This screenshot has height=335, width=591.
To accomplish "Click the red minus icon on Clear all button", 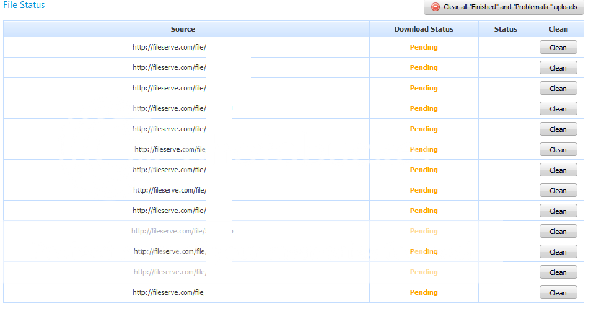I will (436, 7).
